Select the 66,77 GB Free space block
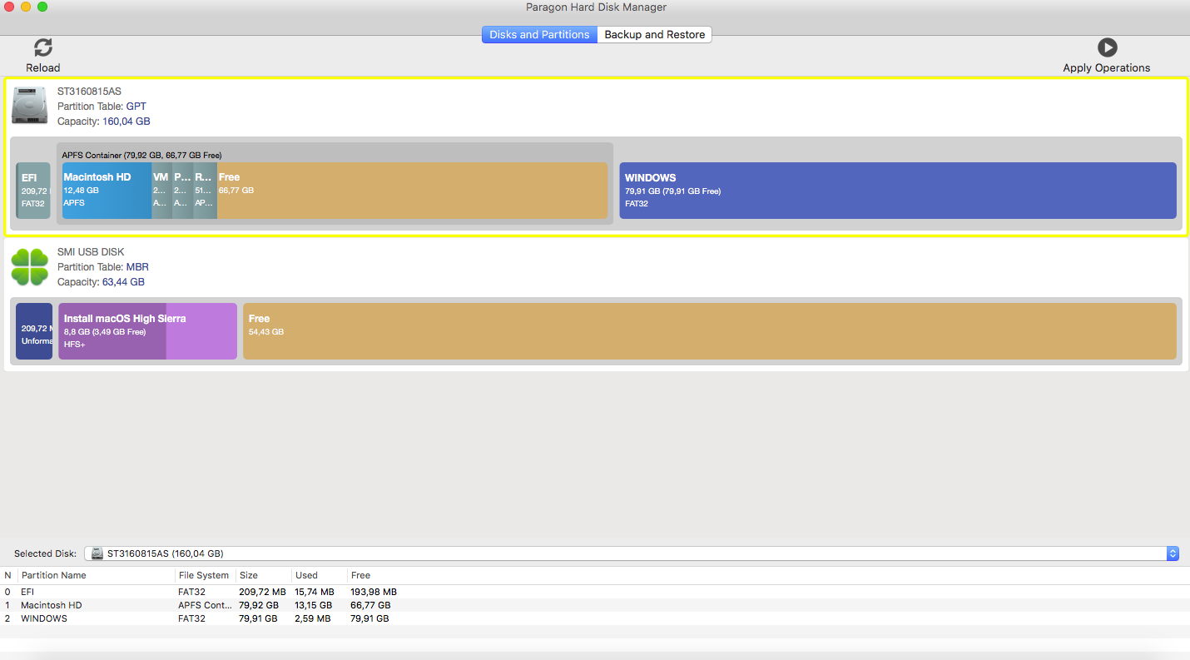 click(x=412, y=191)
